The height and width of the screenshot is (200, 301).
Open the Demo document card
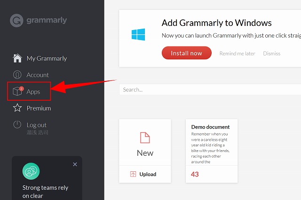tap(212, 151)
